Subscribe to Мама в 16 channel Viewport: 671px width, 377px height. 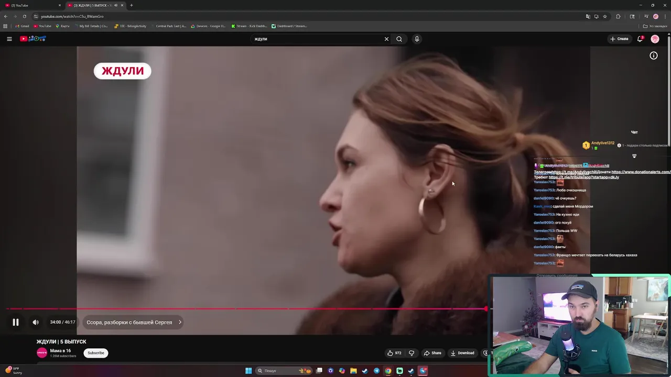pos(96,353)
